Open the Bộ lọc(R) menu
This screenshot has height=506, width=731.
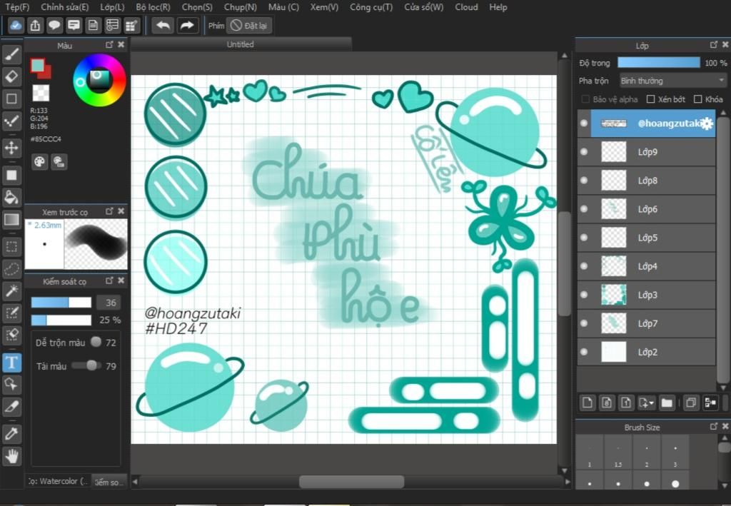153,7
